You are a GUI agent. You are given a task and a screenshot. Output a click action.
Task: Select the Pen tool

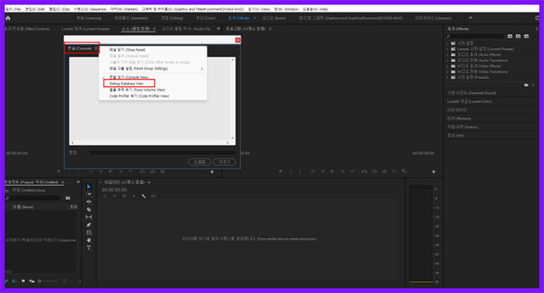tap(89, 225)
